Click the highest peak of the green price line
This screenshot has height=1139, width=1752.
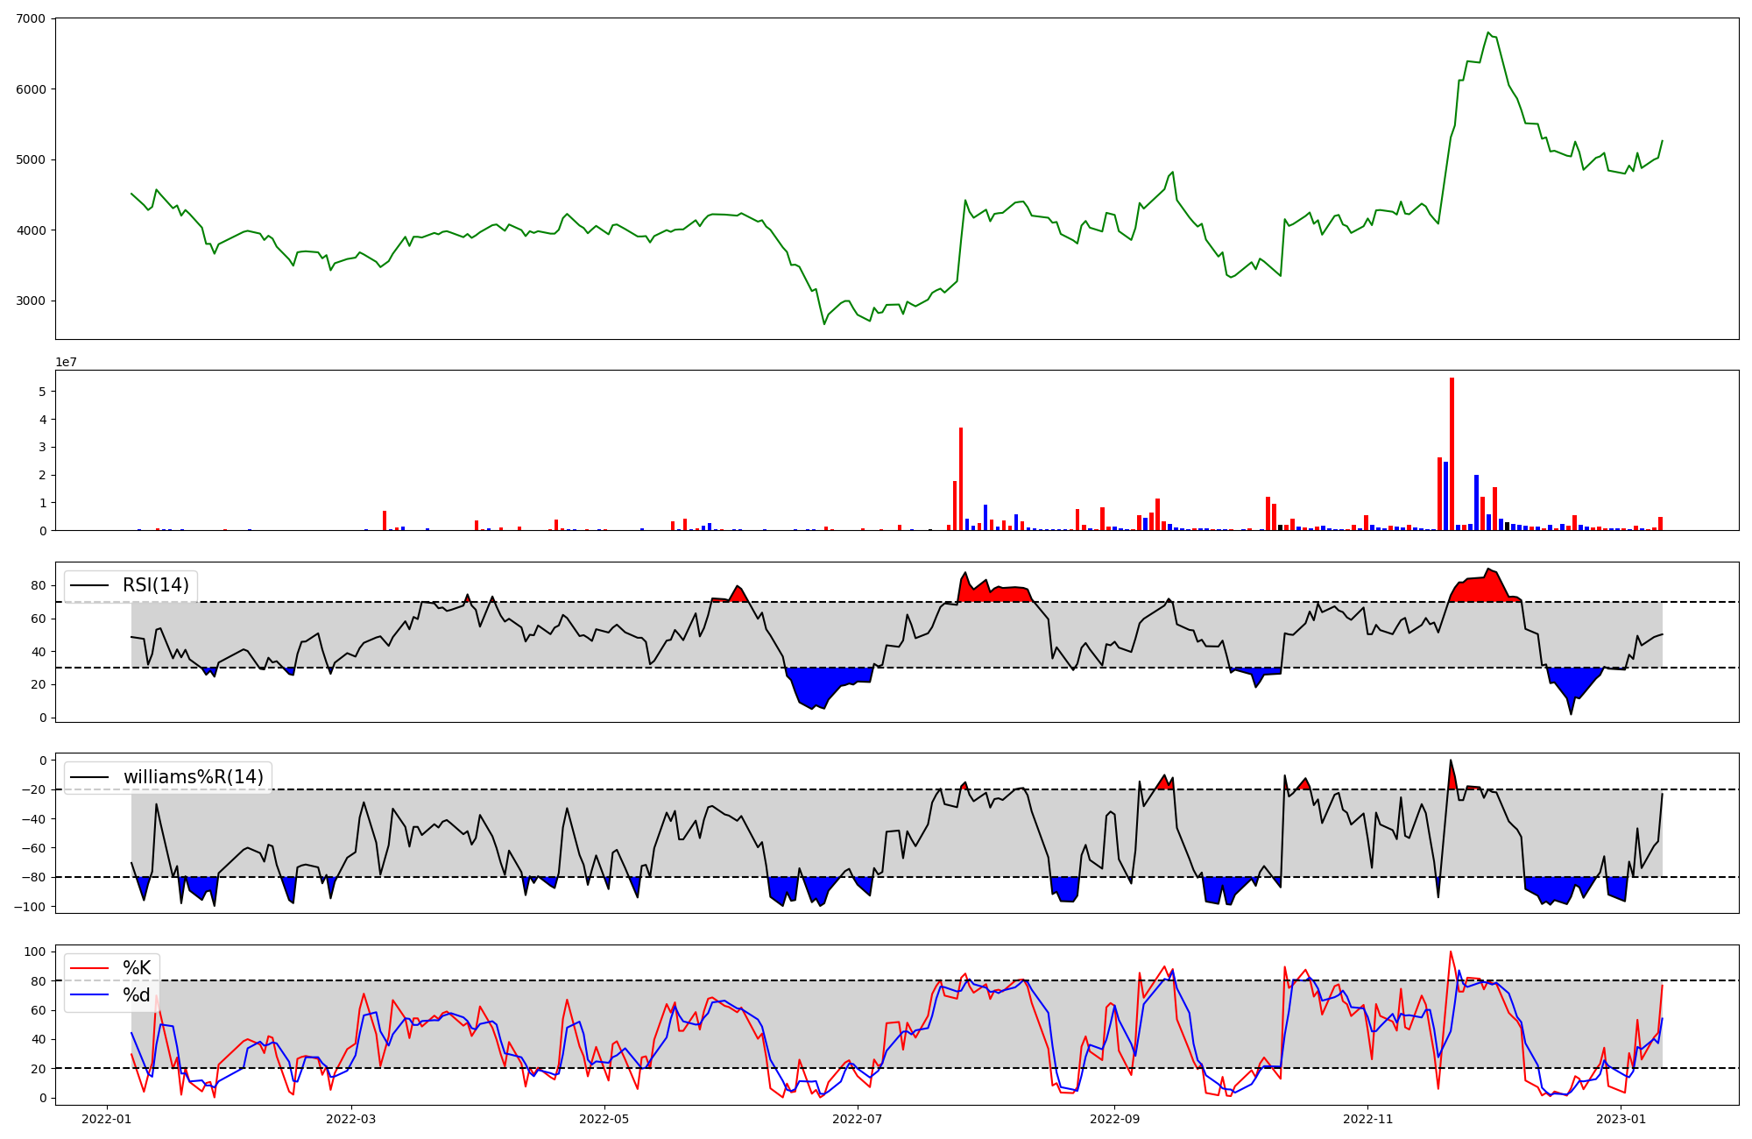coord(1488,33)
